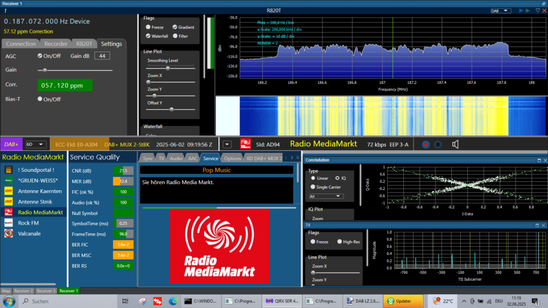548x308 pixels.
Task: Enable the Filter flag
Action: pyautogui.click(x=175, y=36)
